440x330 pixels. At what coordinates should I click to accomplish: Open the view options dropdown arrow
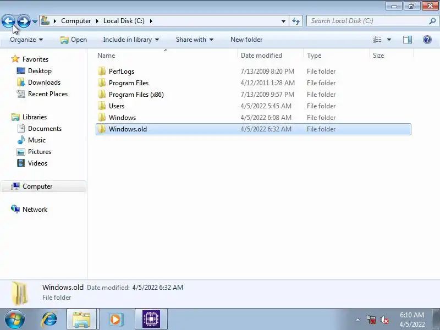[x=389, y=40]
